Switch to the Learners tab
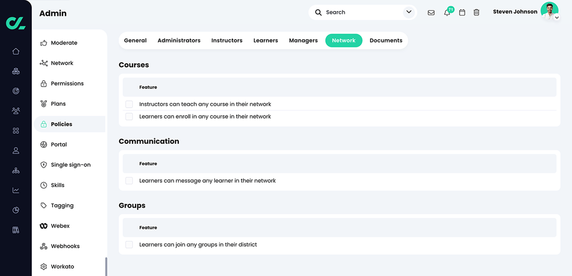572x276 pixels. pyautogui.click(x=266, y=41)
